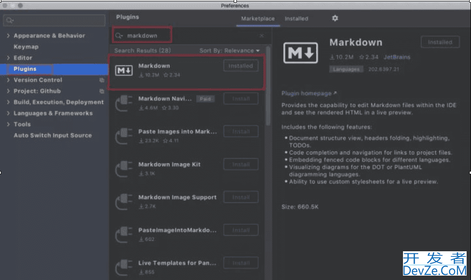Install Live Templates for Pandoc plugin

pos(241,263)
